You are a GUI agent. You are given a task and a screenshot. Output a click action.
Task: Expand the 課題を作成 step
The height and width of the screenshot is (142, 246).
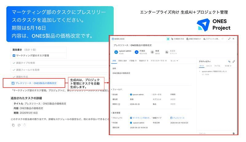coord(60,77)
